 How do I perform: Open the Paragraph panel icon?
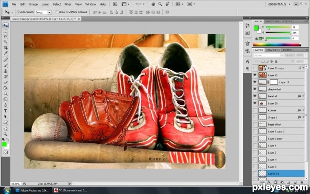point(247,69)
